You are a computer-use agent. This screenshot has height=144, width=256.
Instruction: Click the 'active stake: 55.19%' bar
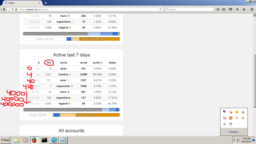click(x=93, y=39)
